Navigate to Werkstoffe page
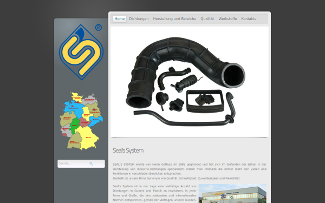Viewport: 325px width, 203px height. 227,19
